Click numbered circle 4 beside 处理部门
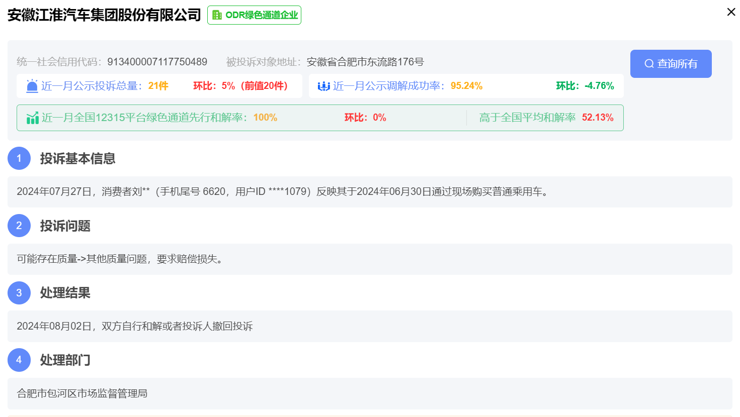Viewport: 740px width, 417px height. click(19, 360)
